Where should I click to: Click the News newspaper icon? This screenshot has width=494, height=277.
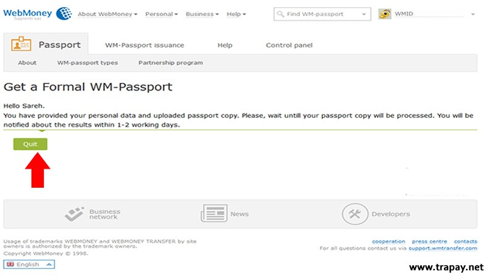[213, 214]
